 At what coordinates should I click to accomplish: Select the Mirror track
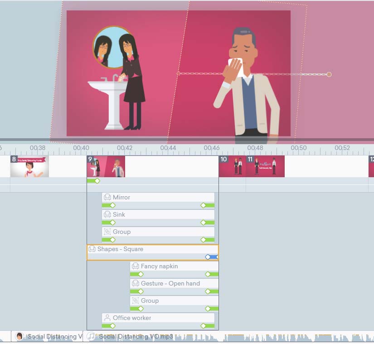158,198
